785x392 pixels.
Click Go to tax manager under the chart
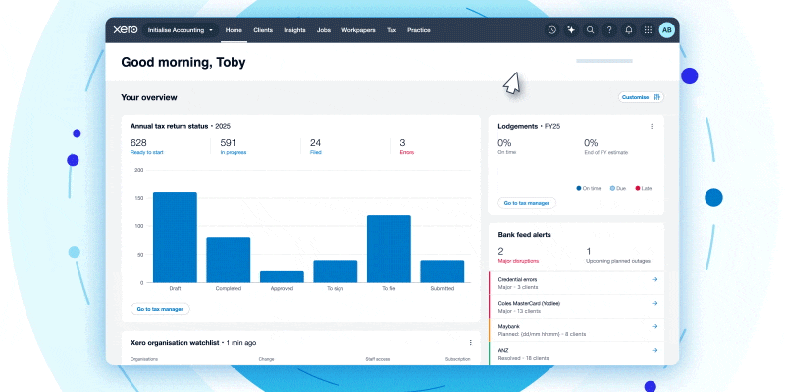point(160,309)
